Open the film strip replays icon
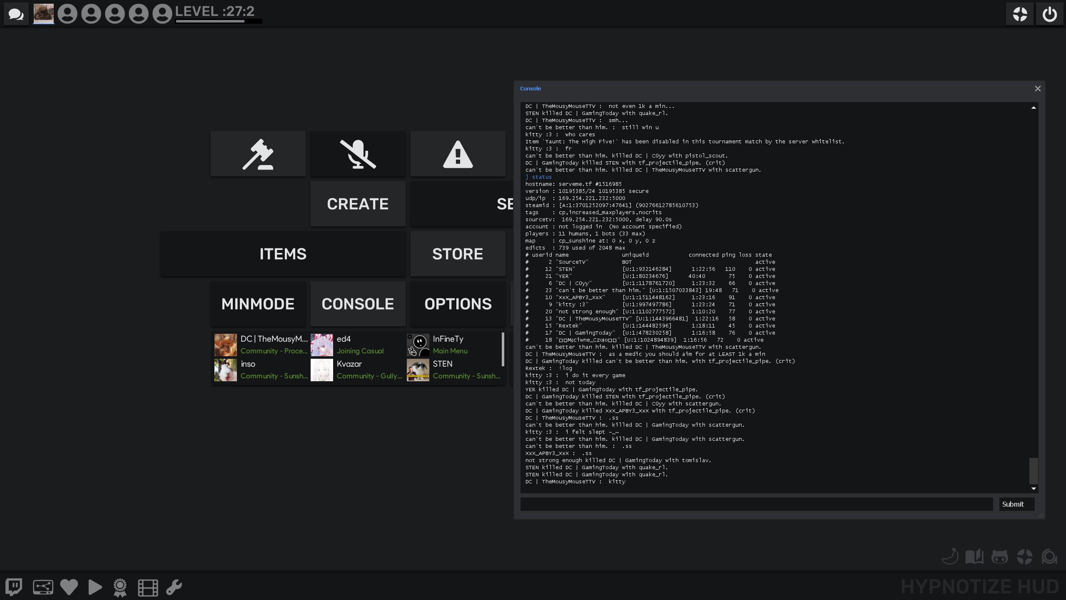This screenshot has height=600, width=1066. (x=148, y=587)
